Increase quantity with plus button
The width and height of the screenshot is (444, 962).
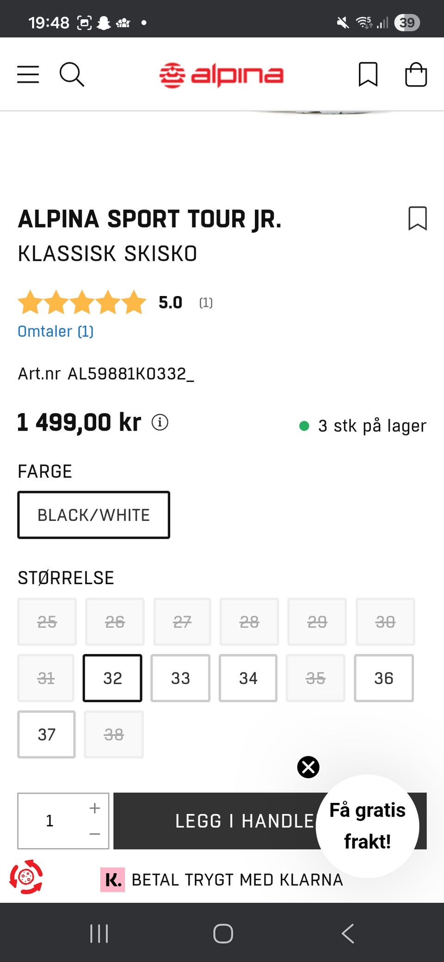[x=95, y=808]
